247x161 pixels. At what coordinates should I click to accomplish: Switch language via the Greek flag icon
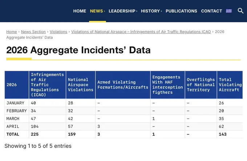click(x=229, y=11)
